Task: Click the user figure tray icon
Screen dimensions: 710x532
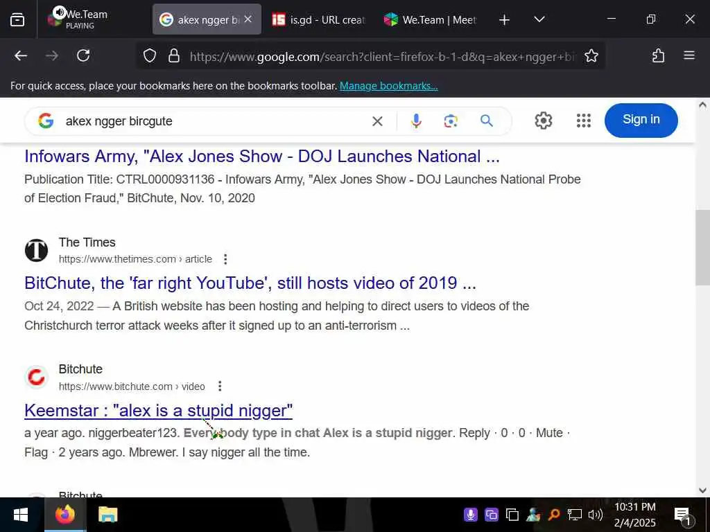Action: tap(533, 515)
